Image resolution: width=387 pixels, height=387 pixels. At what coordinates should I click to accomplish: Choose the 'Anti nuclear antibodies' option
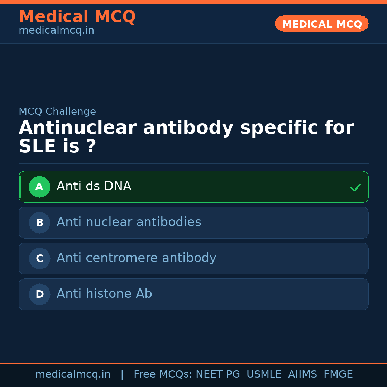point(129,222)
